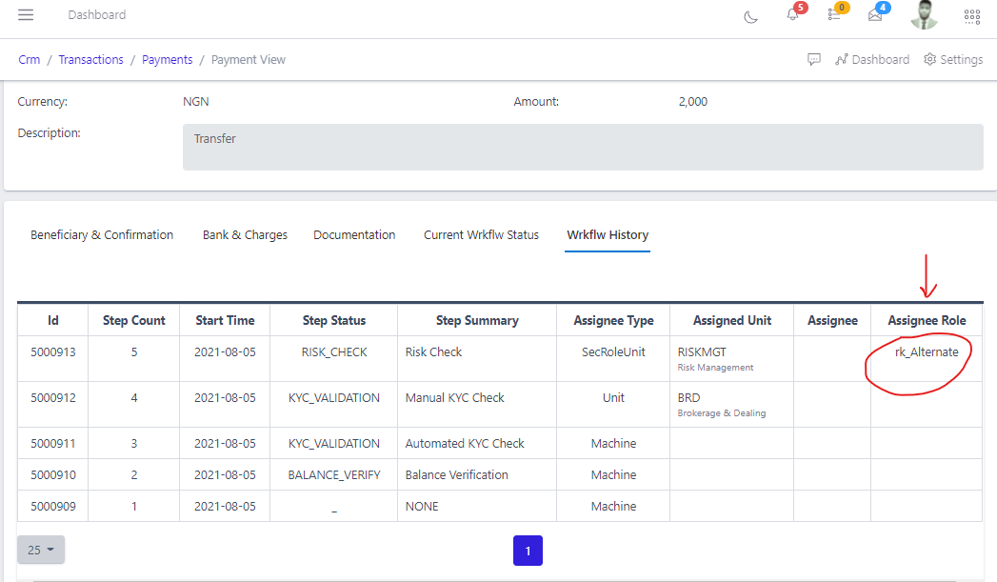Open the apps grid launcher icon
Image resolution: width=997 pixels, height=582 pixels.
point(971,16)
